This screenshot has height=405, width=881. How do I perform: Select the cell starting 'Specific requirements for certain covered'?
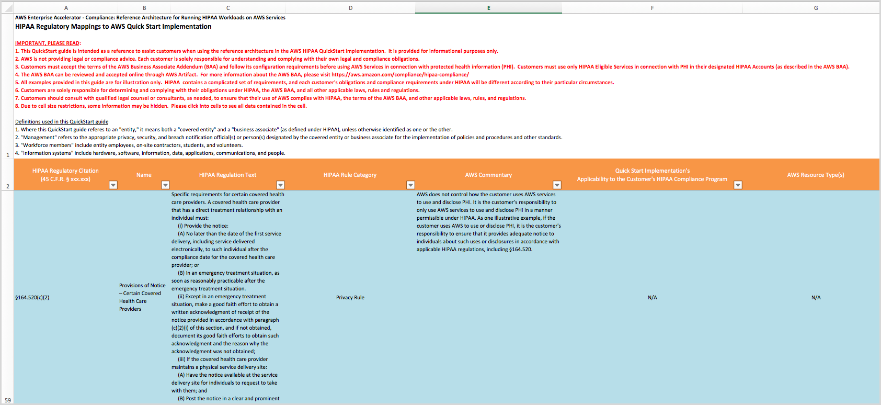228,297
